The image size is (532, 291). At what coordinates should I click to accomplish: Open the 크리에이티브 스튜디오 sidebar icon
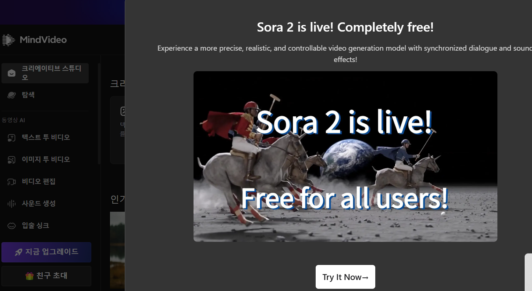[x=12, y=73]
